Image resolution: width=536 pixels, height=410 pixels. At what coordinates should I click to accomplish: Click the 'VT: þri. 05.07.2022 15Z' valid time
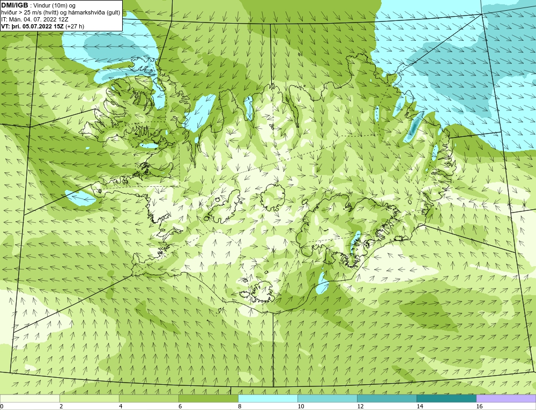point(33,26)
